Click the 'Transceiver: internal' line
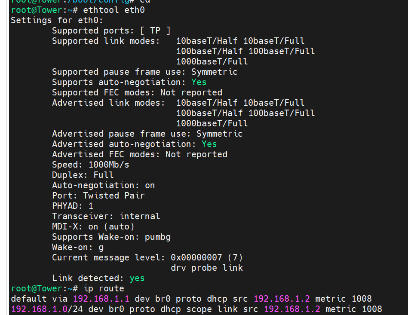Viewport: 408px width, 315px height. tap(106, 217)
